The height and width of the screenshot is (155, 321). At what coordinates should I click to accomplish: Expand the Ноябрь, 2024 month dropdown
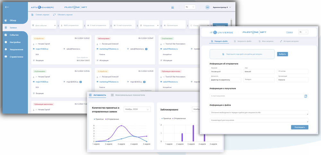point(137,109)
